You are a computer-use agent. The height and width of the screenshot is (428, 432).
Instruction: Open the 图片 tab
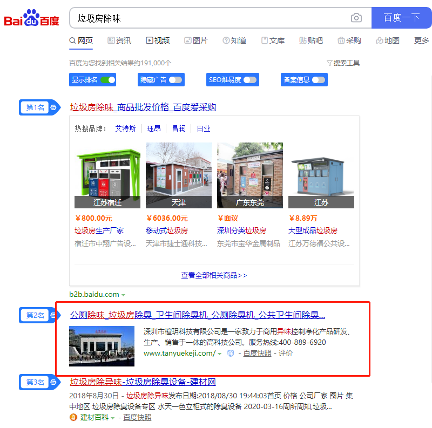pos(196,41)
